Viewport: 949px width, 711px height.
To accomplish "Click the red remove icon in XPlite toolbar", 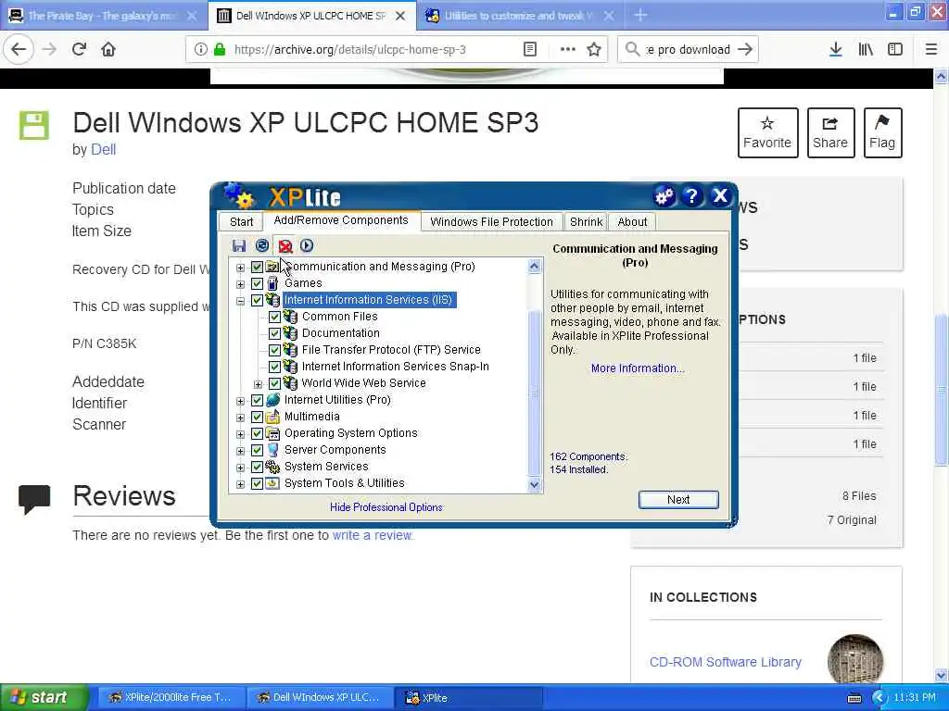I will [285, 245].
